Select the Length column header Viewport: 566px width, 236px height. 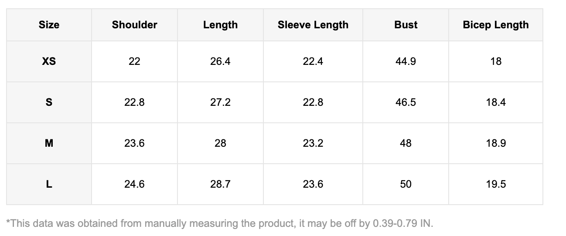pyautogui.click(x=220, y=25)
